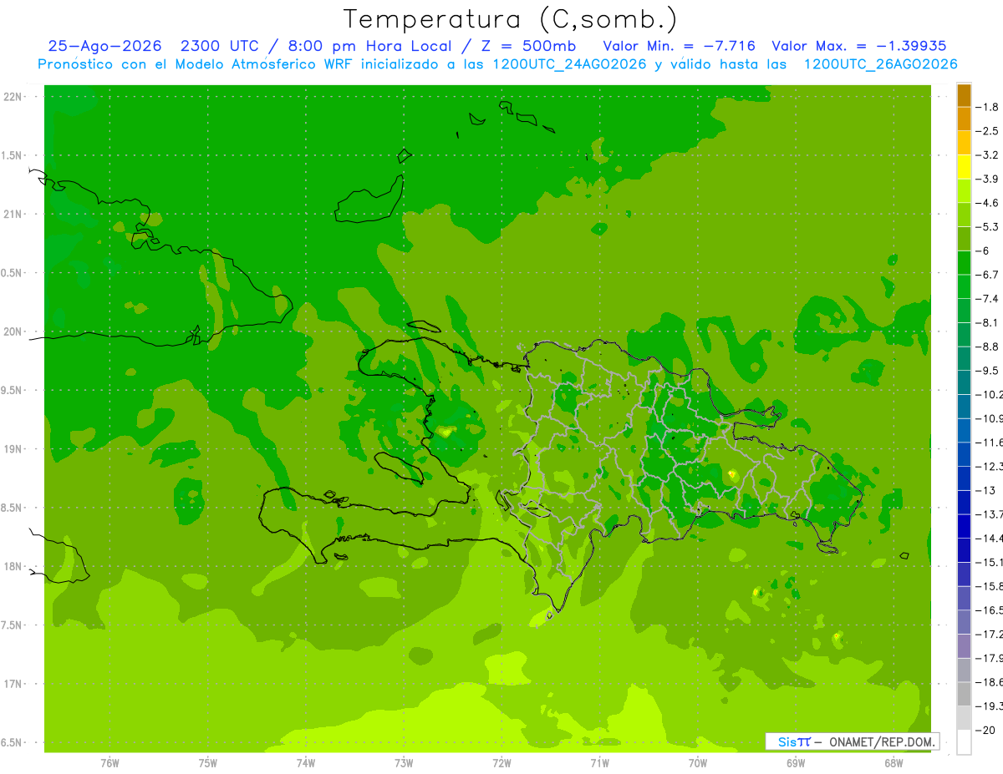1003x774 pixels.
Task: Click the 19N latitude label
Action: click(13, 449)
